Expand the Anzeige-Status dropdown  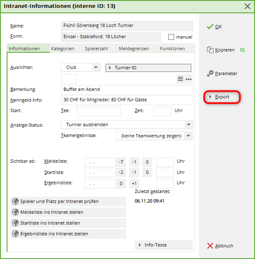pos(189,125)
